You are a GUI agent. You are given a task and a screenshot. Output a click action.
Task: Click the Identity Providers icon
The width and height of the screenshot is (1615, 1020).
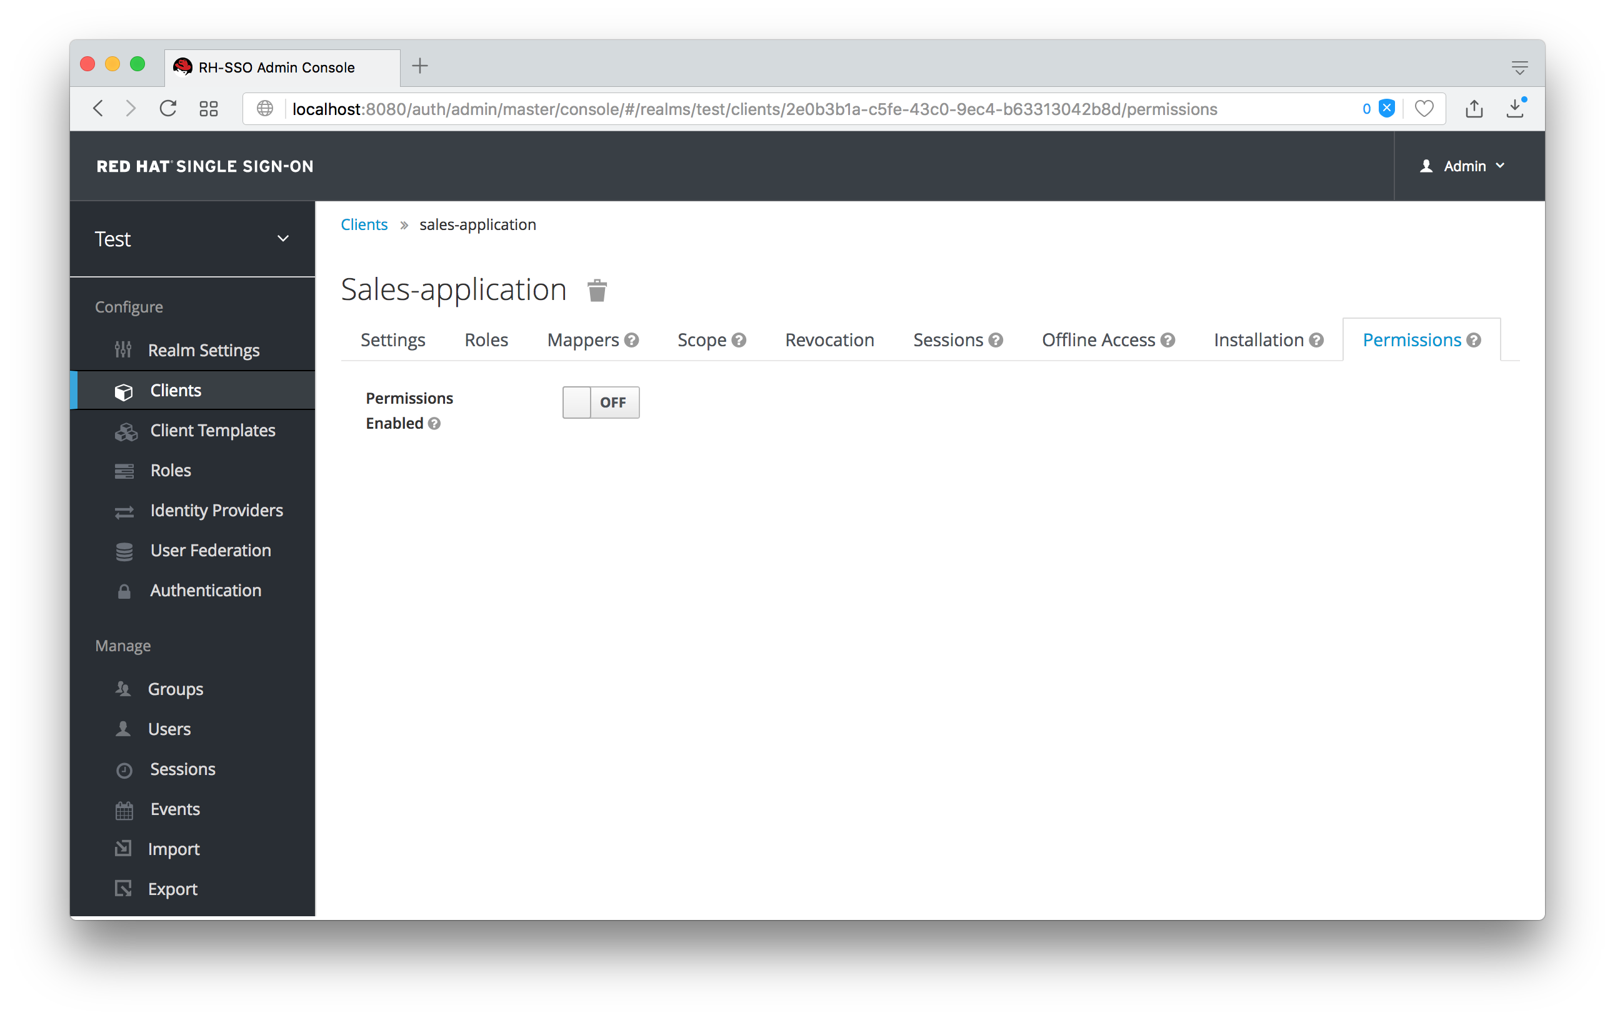[x=127, y=510]
